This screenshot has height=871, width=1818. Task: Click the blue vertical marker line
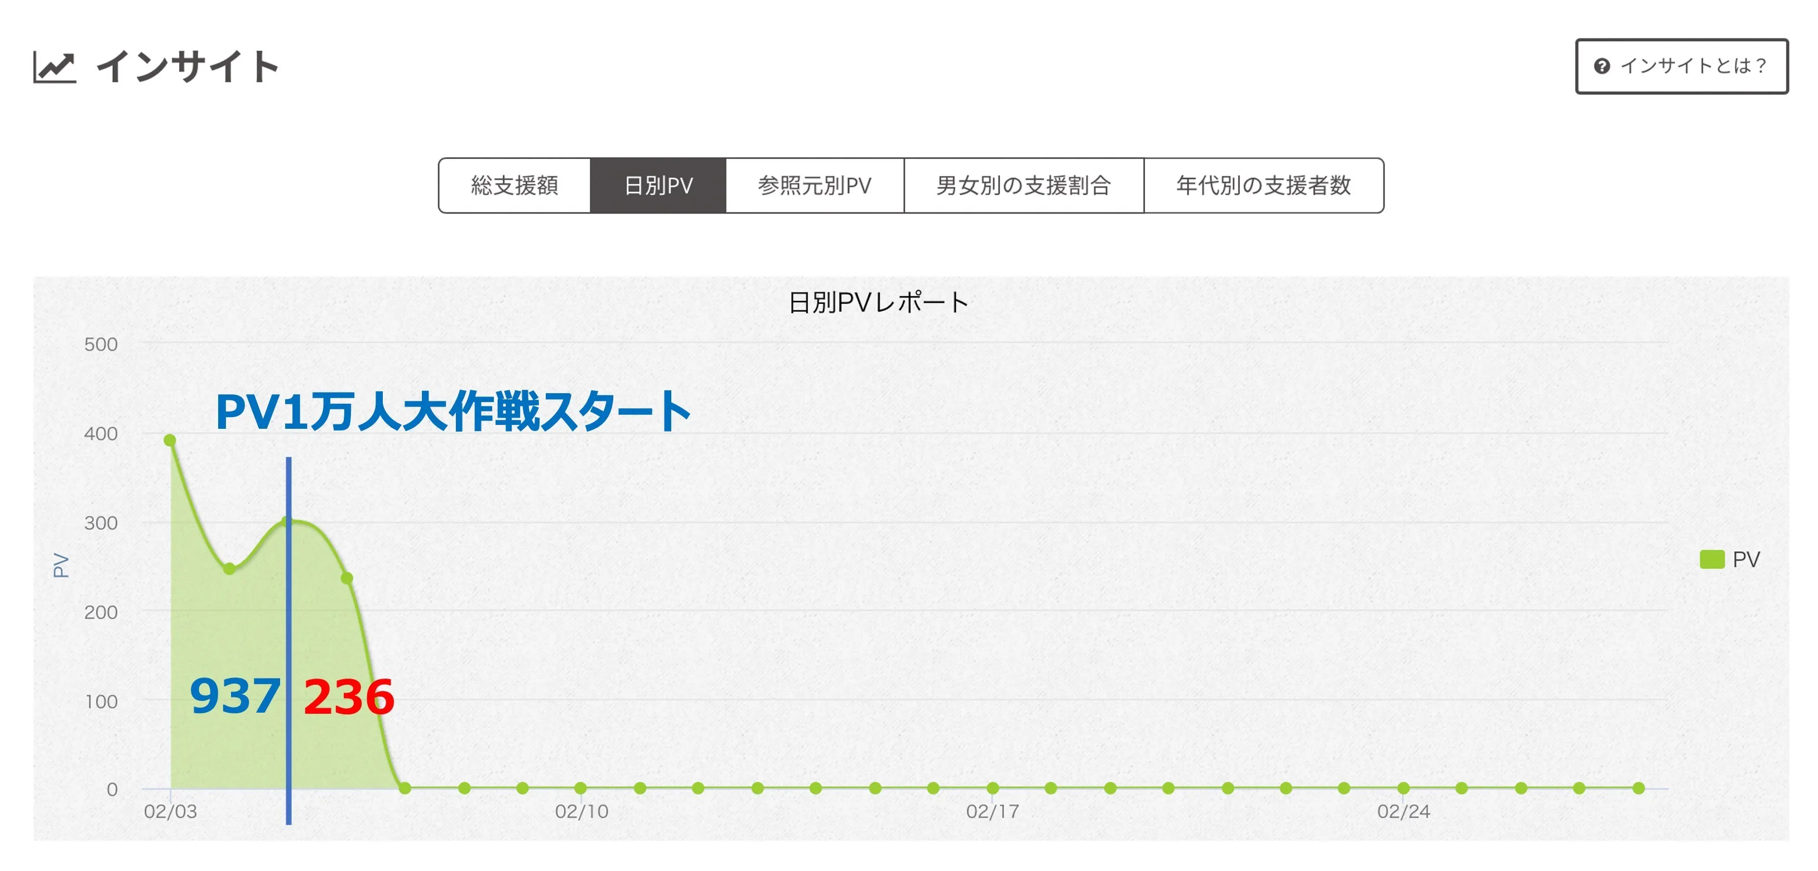pyautogui.click(x=288, y=635)
